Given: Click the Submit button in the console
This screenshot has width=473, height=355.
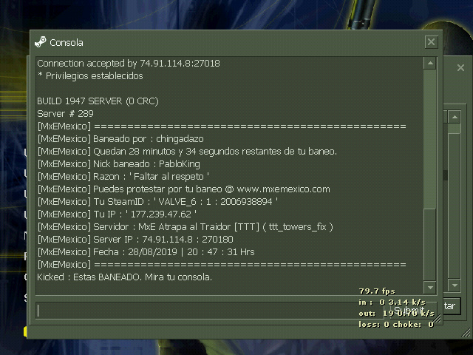Looking at the screenshot, I should tap(410, 311).
